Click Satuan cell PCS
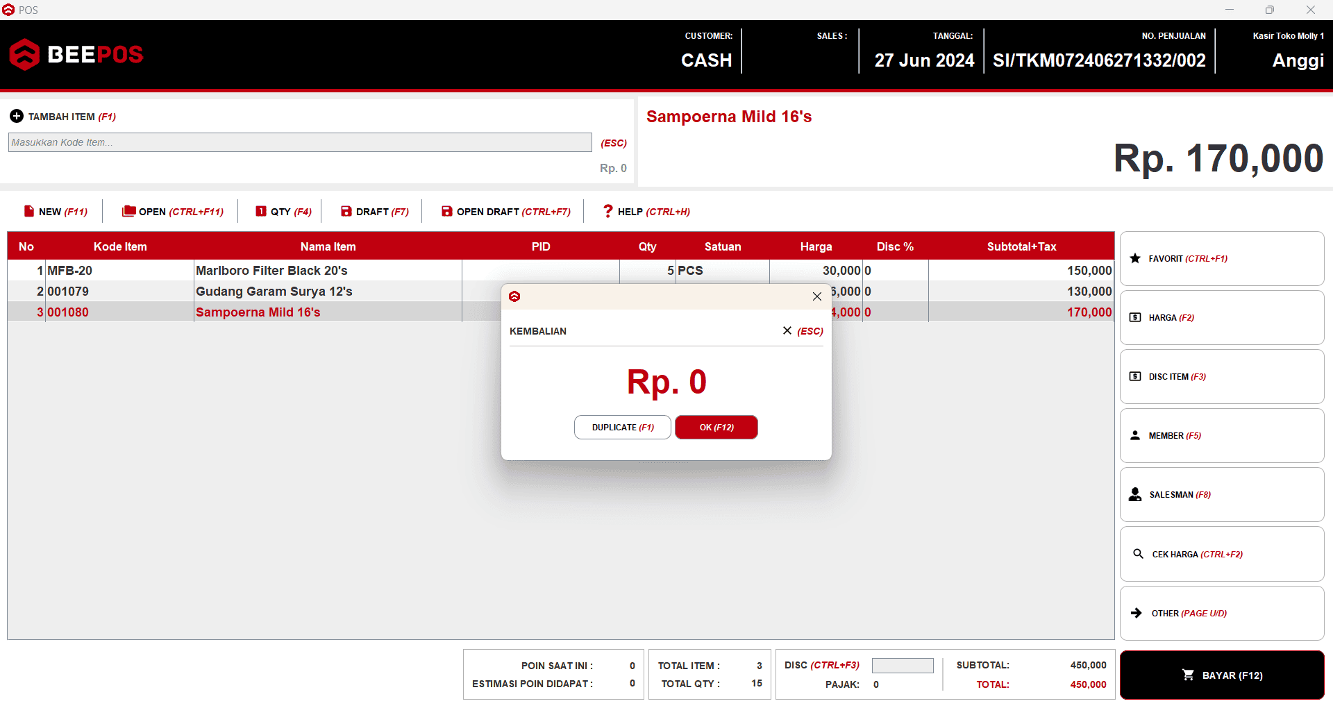The image size is (1333, 708). 691,270
